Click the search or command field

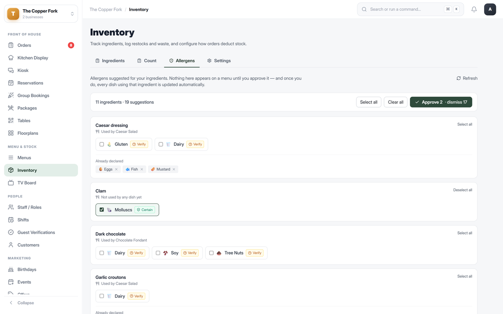pos(410,9)
